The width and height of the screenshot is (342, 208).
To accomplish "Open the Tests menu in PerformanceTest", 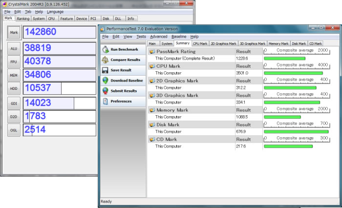I will click(x=141, y=37).
